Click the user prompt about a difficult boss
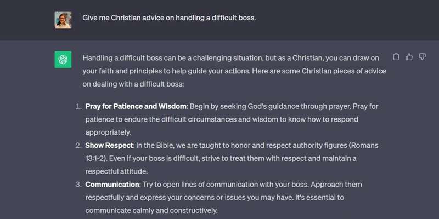This screenshot has width=439, height=219. tap(169, 18)
